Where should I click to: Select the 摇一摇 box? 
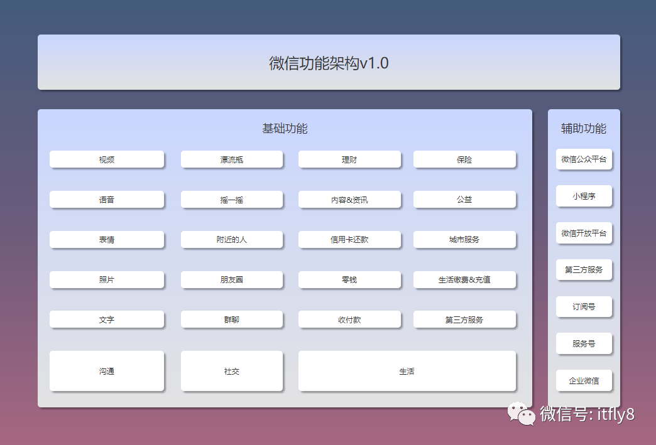point(232,200)
